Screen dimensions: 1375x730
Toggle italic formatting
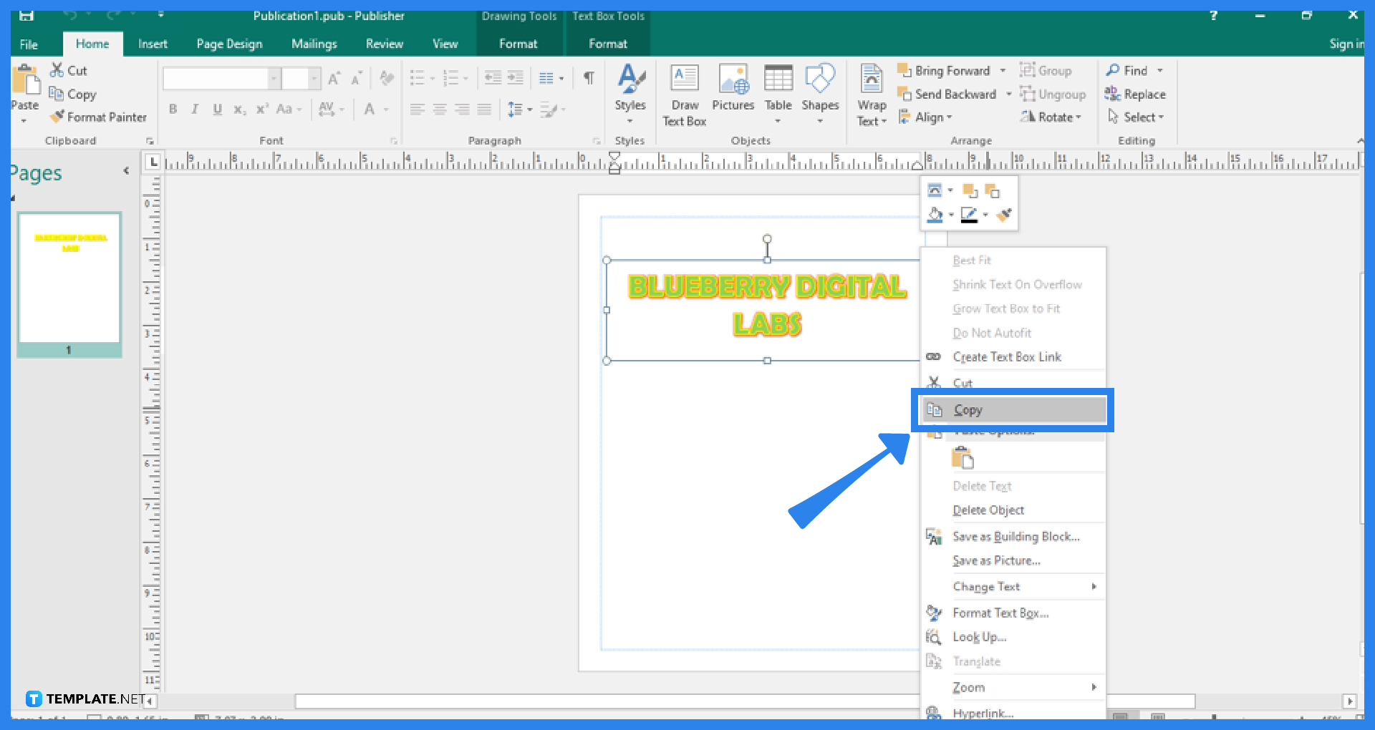pyautogui.click(x=194, y=109)
